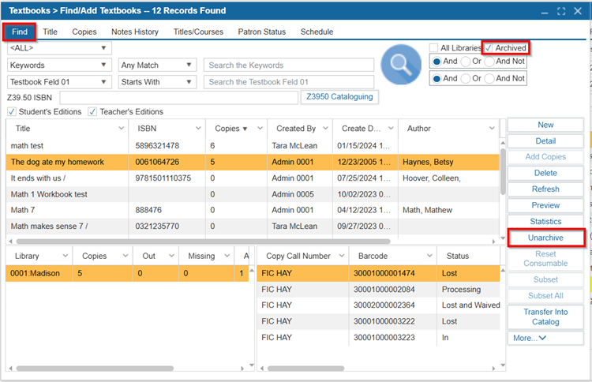The image size is (592, 382).
Task: Select And radio in Keywords row
Action: 437,61
